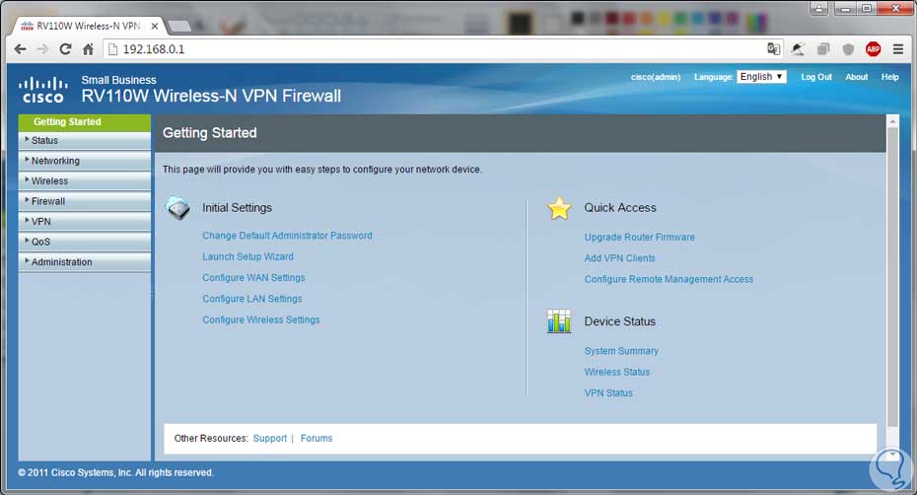
Task: Open the Help link
Action: pyautogui.click(x=890, y=77)
